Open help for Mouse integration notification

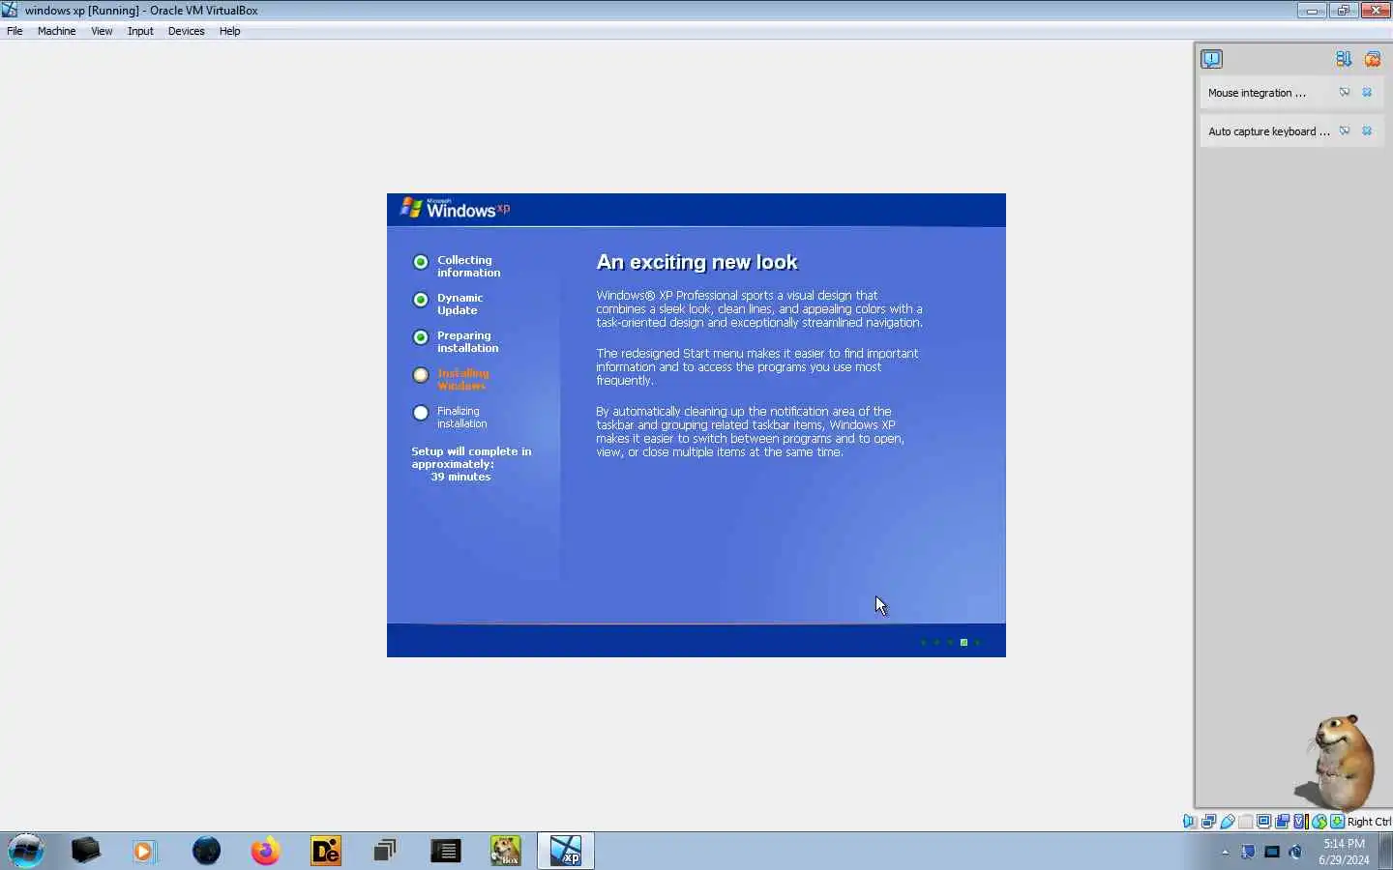[x=1345, y=92]
